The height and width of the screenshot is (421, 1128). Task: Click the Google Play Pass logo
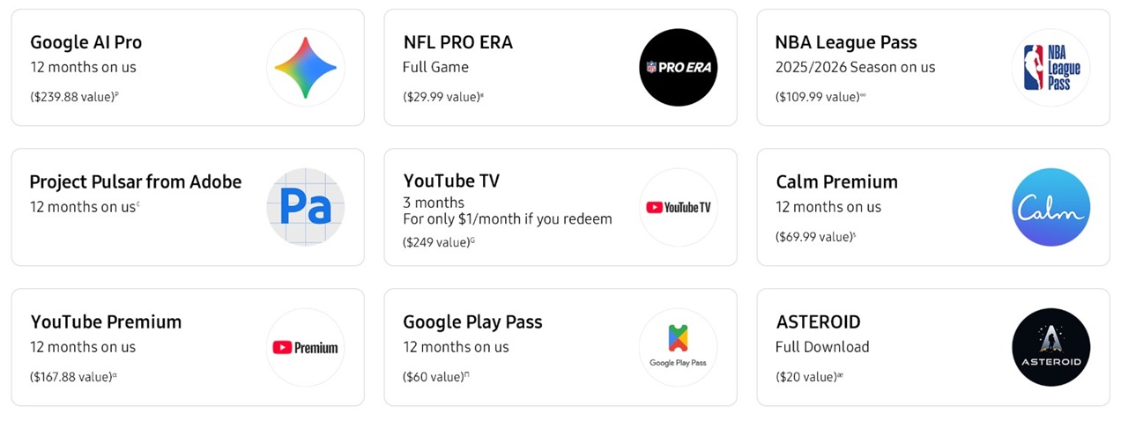pyautogui.click(x=678, y=347)
